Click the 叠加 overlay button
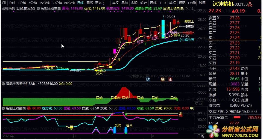 125,3
